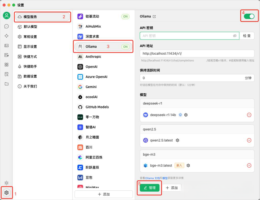Open the translate sidebar icon
Image resolution: width=260 pixels, height=200 pixels.
pos(7,55)
